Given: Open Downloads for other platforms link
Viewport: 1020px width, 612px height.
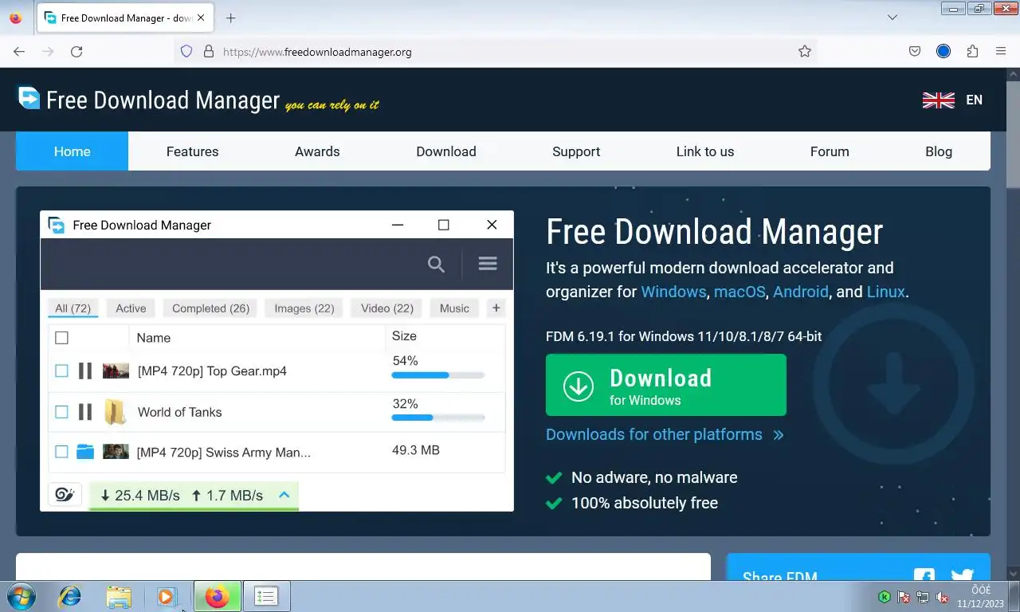Looking at the screenshot, I should (665, 434).
